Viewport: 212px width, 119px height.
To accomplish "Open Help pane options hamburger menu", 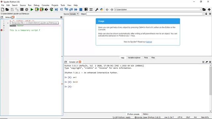I will 210,14.
